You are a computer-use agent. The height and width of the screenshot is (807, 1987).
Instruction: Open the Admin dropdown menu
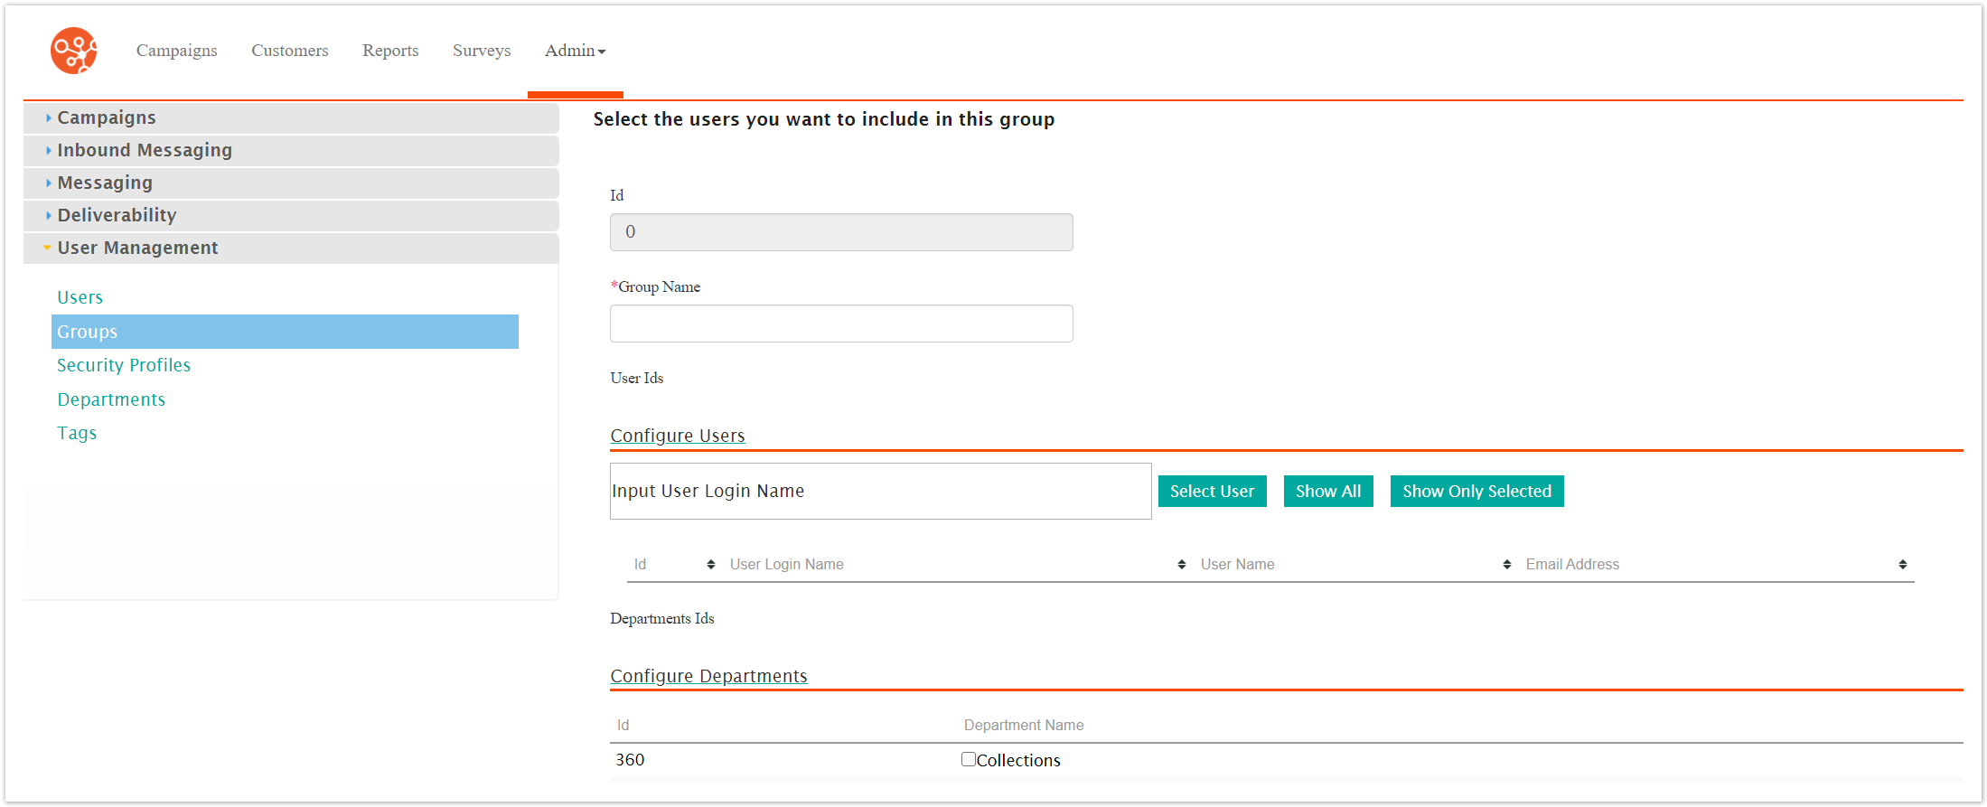575,52
